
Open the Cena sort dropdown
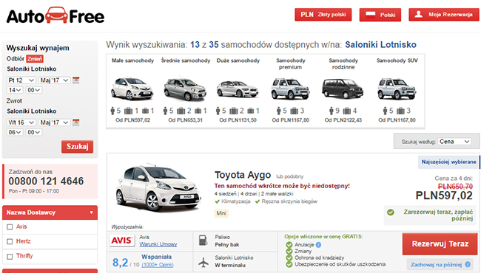[x=454, y=142]
